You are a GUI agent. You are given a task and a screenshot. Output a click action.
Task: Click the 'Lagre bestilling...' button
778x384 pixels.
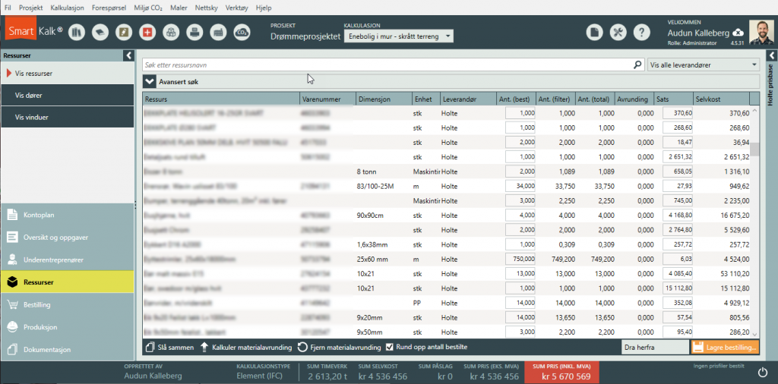724,348
